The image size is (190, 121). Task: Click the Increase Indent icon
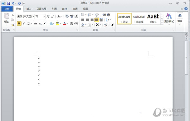[109, 15]
